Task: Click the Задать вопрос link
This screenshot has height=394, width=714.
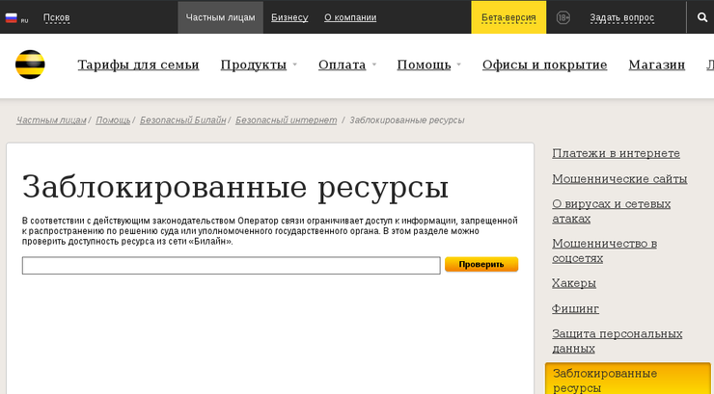Action: (621, 17)
